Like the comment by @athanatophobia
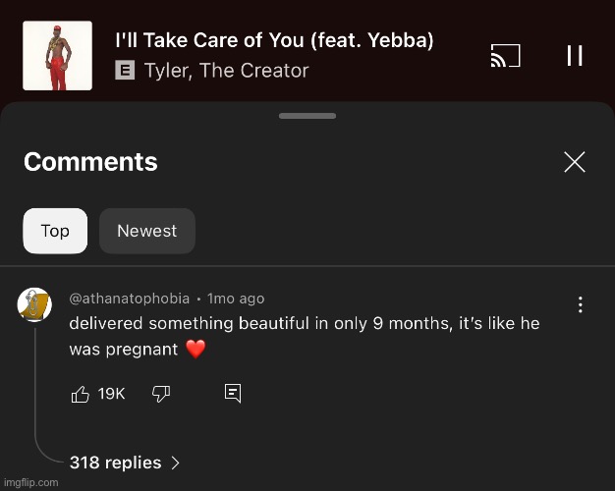This screenshot has height=491, width=615. [x=81, y=394]
